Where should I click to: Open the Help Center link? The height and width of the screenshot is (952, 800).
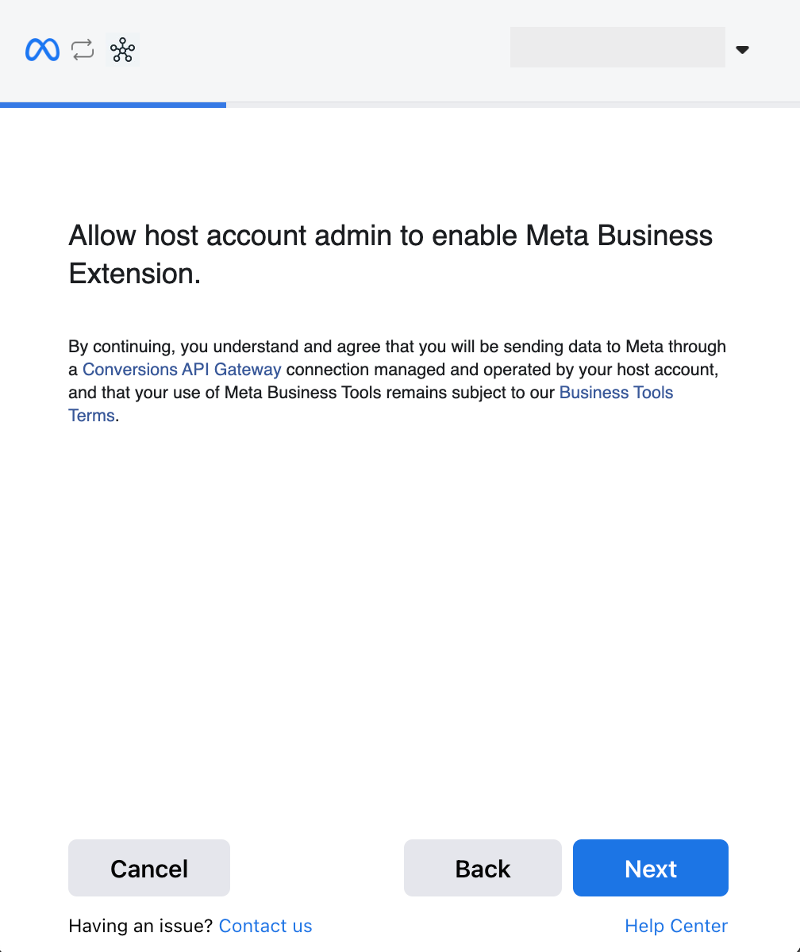coord(676,926)
